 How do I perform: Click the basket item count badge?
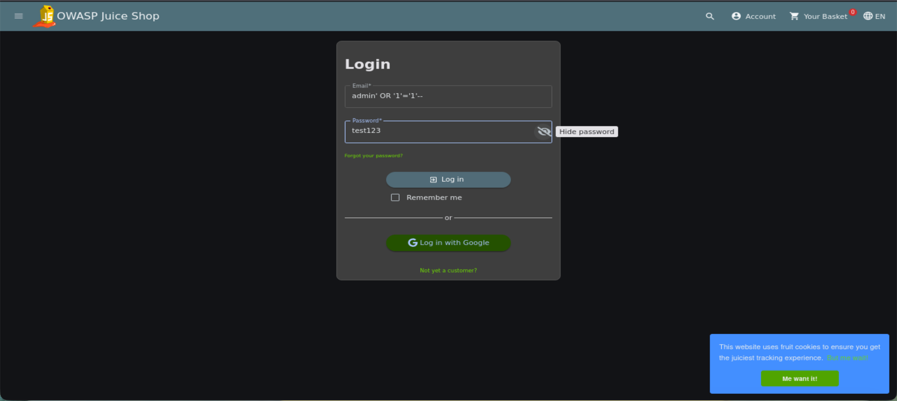[852, 12]
